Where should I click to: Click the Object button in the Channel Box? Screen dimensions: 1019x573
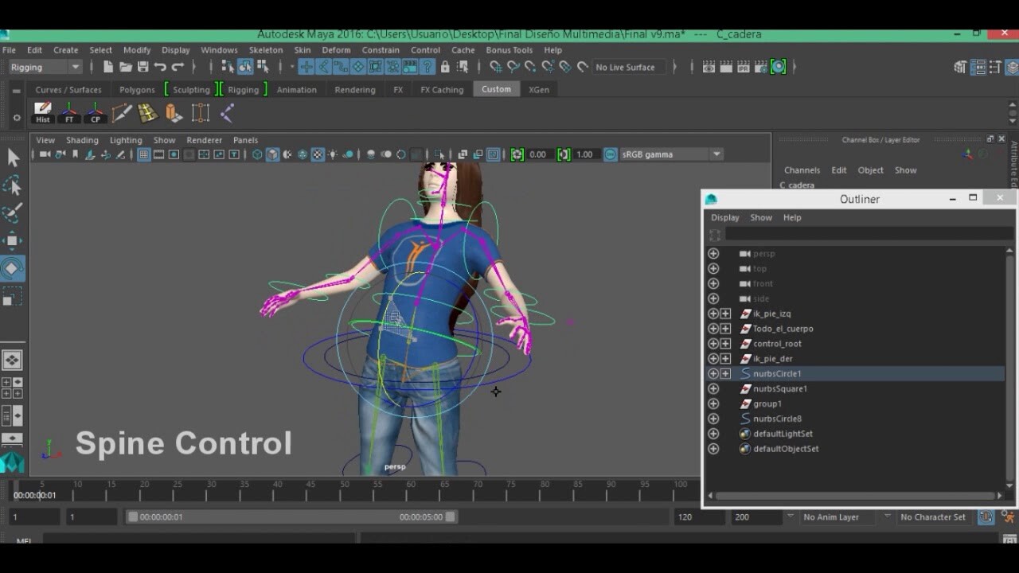[x=870, y=170]
